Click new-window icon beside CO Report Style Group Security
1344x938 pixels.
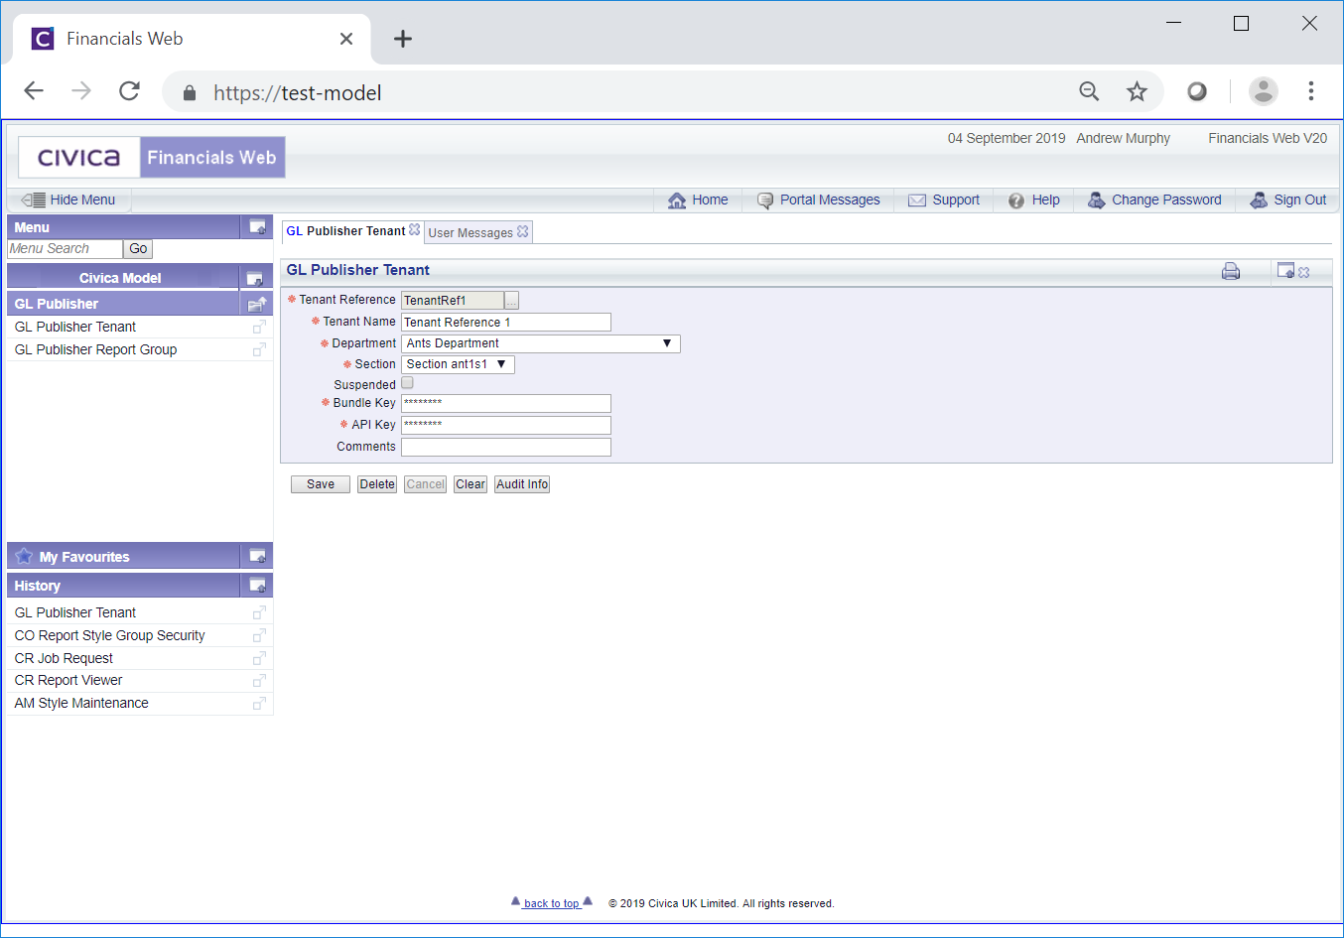(259, 635)
